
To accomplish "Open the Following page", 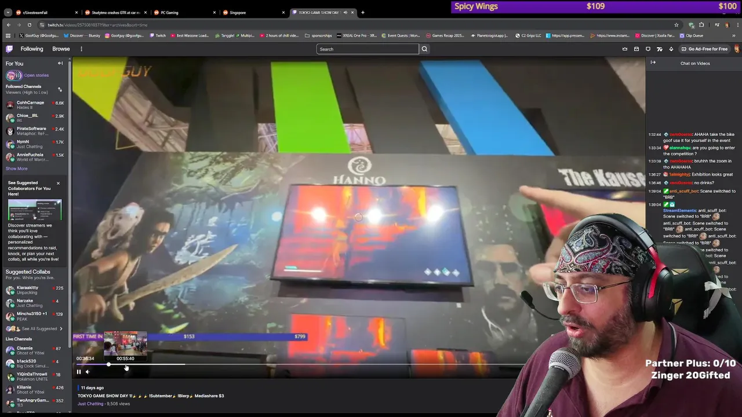I will pyautogui.click(x=32, y=49).
